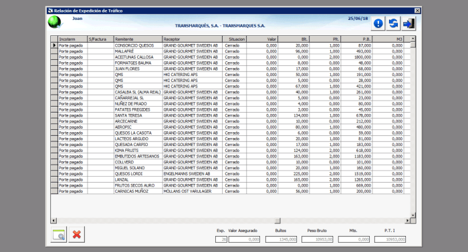
Task: Select the FORMATGES BAUMA cell
Action: tap(138, 63)
